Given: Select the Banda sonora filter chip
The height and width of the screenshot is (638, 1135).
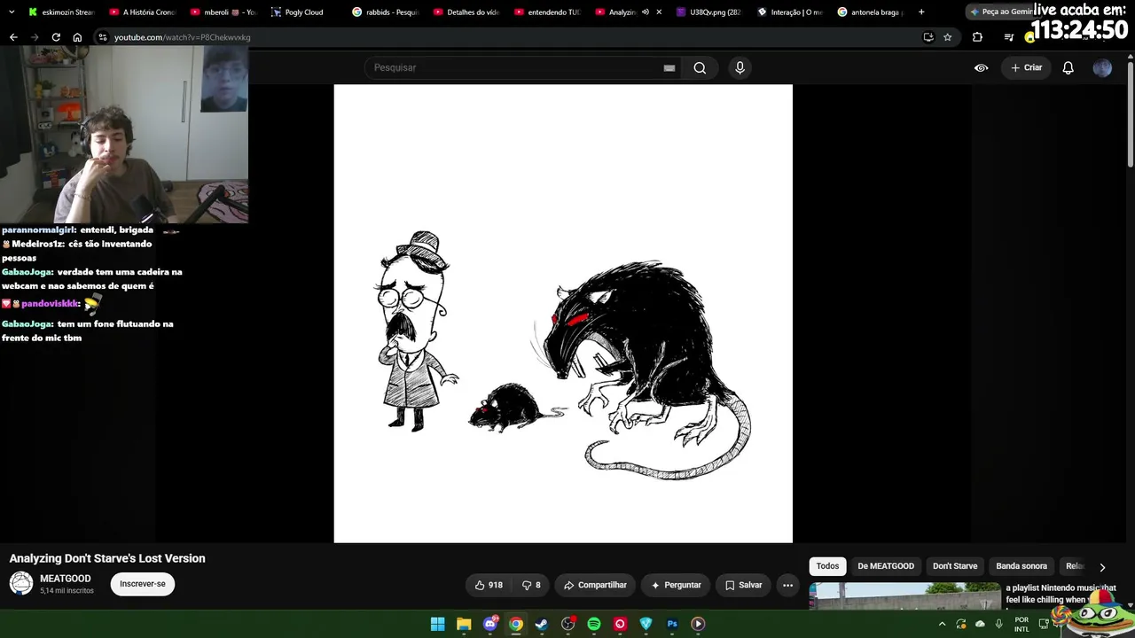Looking at the screenshot, I should click(1021, 566).
